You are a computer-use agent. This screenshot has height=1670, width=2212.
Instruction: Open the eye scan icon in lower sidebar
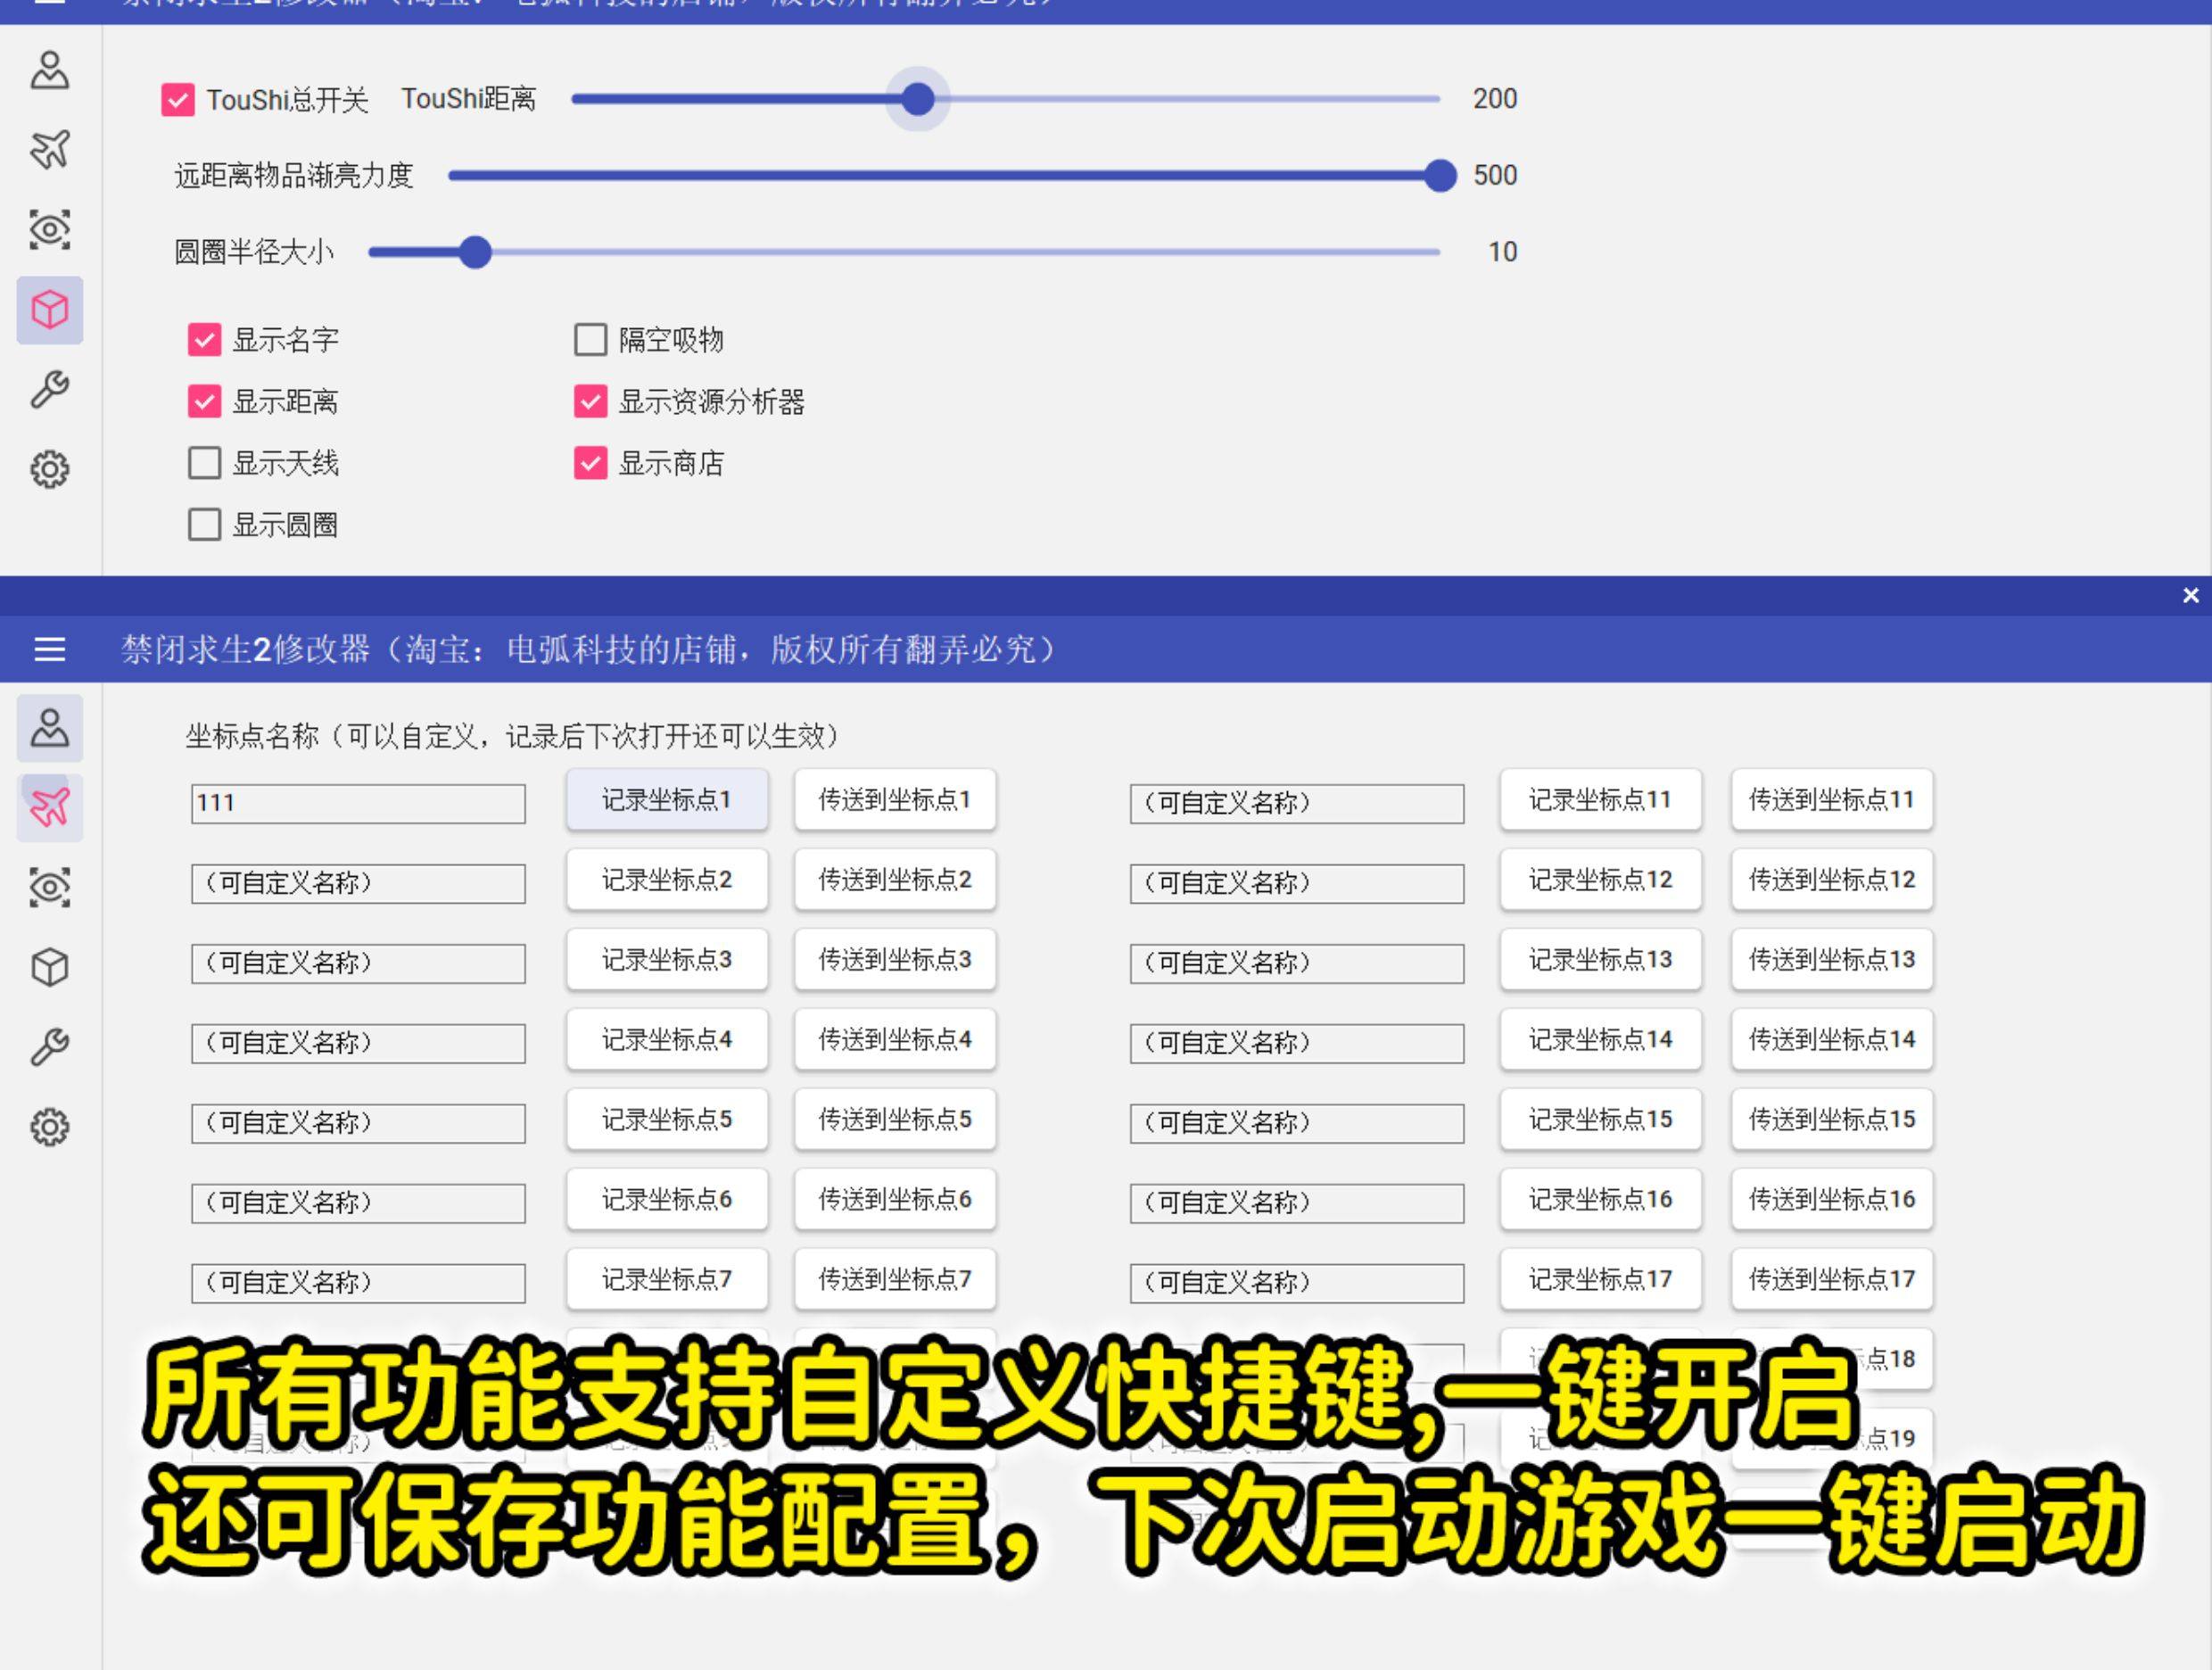point(50,888)
